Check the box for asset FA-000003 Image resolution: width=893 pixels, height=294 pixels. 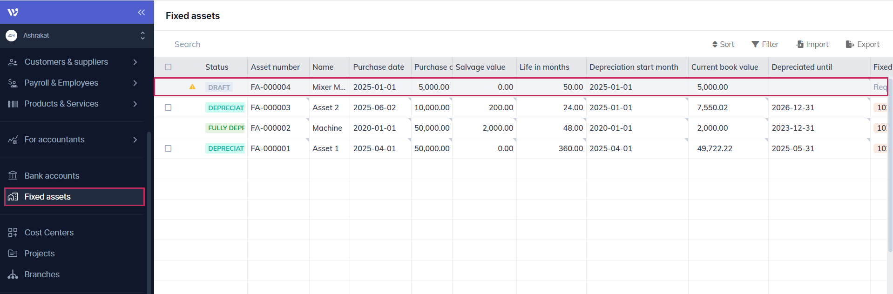click(168, 107)
